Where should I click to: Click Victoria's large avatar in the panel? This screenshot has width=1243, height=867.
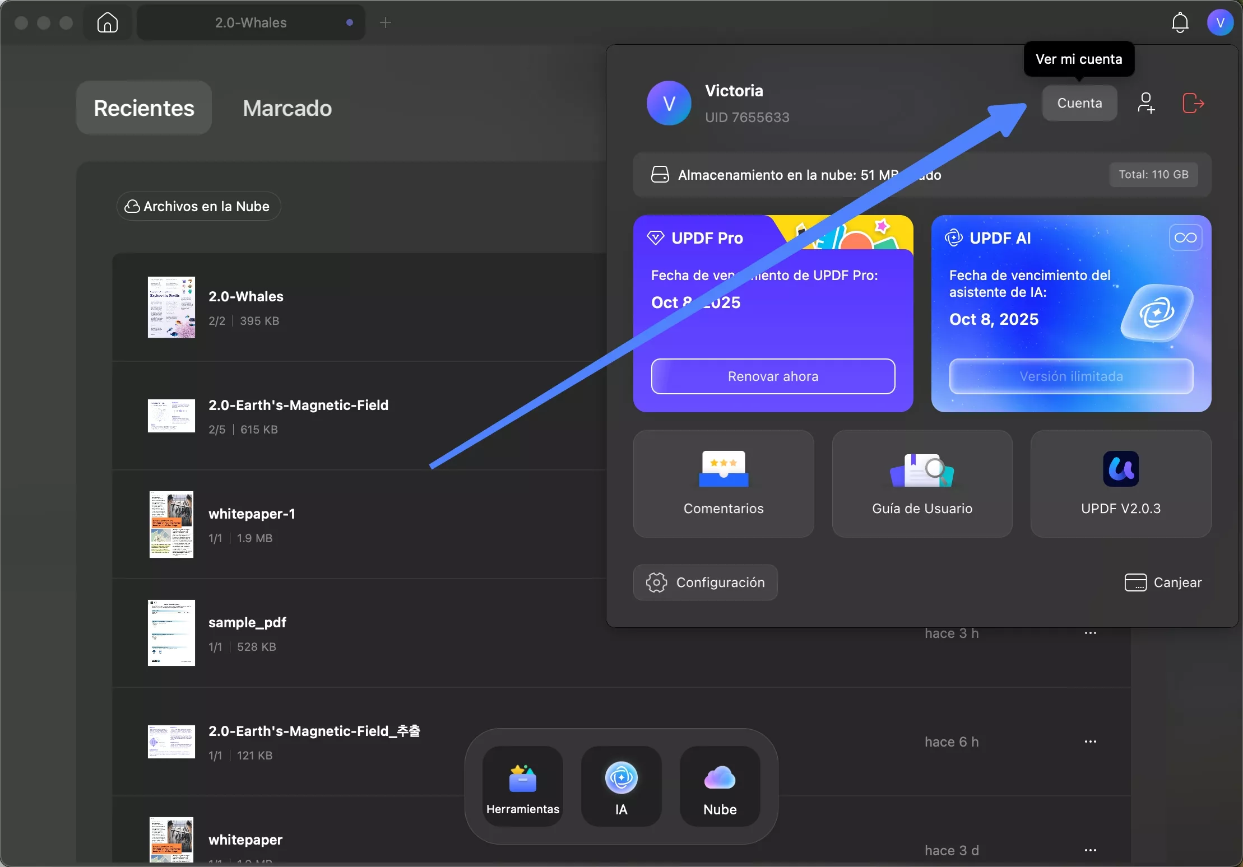point(669,103)
